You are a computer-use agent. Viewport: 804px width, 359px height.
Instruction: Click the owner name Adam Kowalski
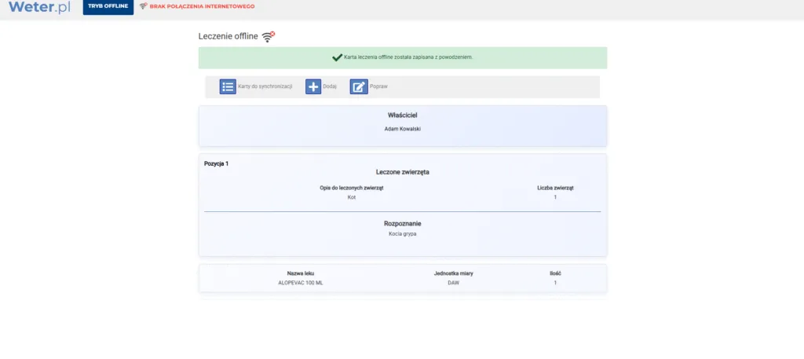(403, 130)
